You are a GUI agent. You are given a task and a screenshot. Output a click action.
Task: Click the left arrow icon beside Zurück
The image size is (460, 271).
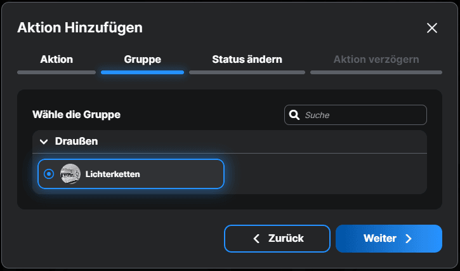click(x=256, y=239)
